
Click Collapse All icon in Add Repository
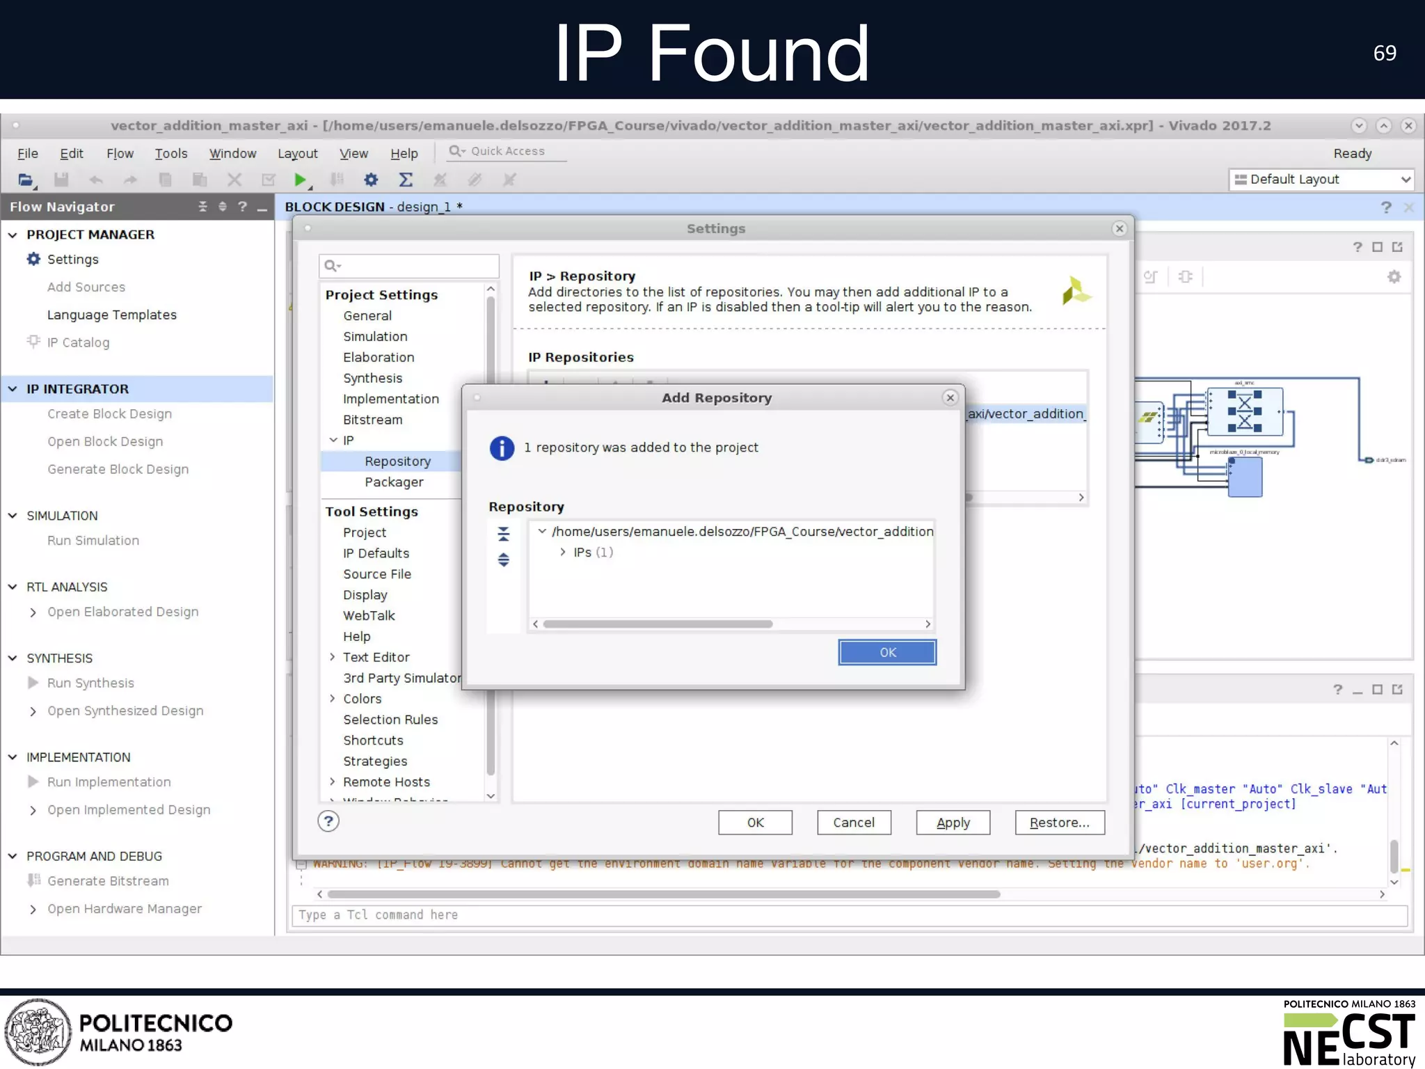504,534
